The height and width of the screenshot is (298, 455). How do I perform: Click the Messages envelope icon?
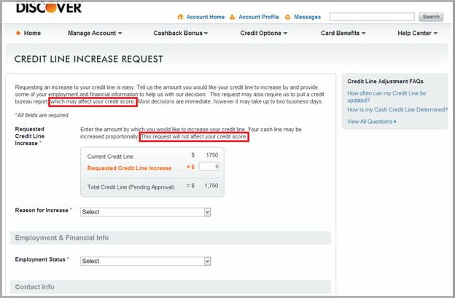pos(287,17)
